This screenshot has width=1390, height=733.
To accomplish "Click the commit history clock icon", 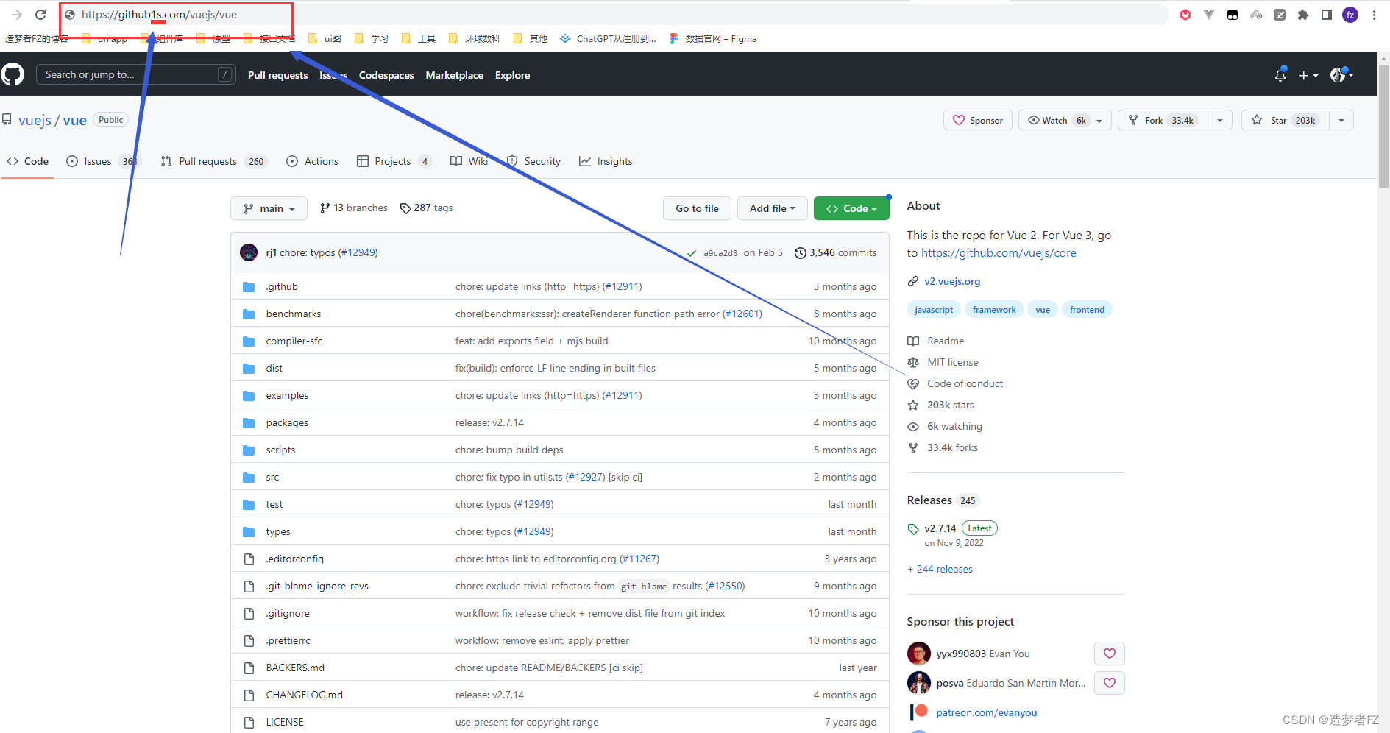I will coord(801,253).
